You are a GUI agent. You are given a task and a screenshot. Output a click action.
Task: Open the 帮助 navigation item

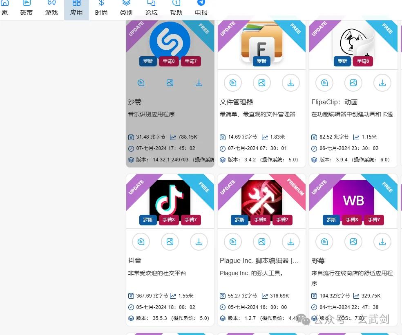(176, 9)
